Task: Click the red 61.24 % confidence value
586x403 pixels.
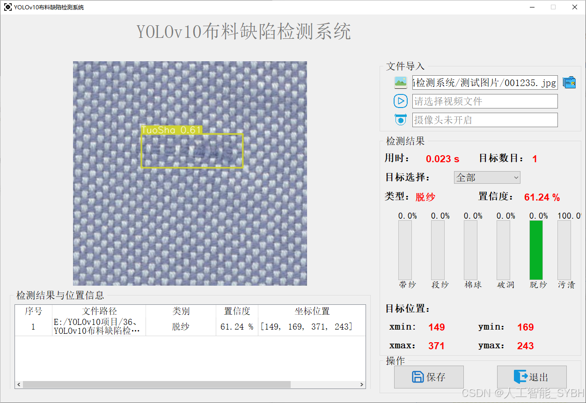Action: (542, 197)
